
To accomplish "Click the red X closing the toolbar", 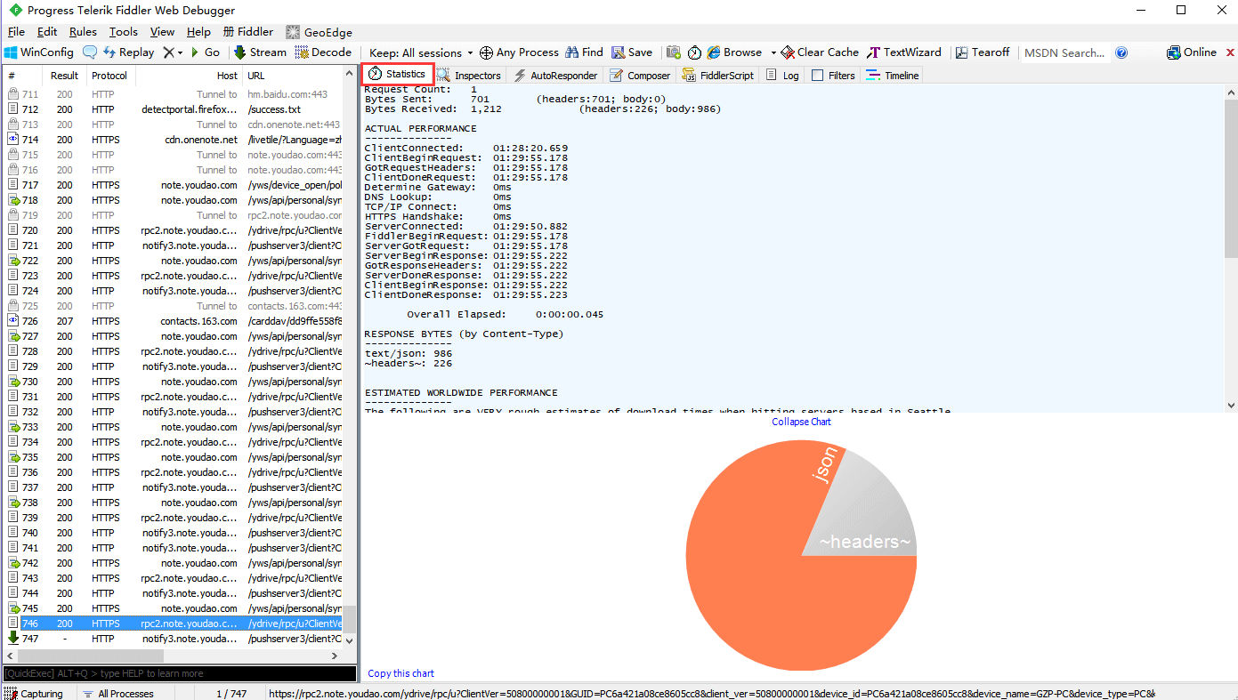I will tap(1231, 53).
